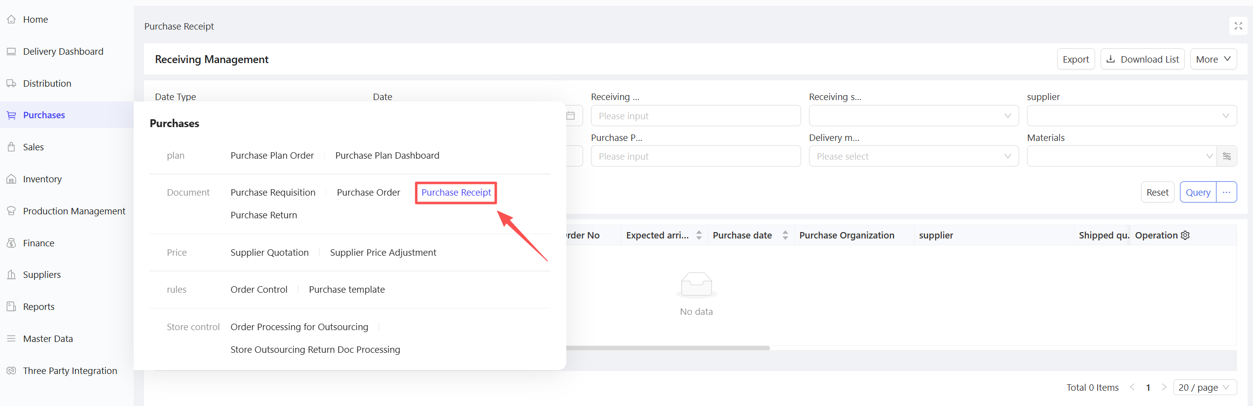Click the Reset button
The image size is (1253, 406).
coord(1157,192)
